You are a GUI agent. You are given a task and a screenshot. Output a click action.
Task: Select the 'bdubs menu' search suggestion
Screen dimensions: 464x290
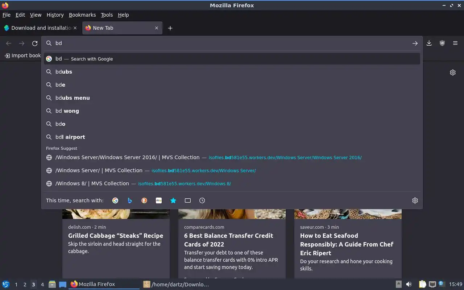pos(232,98)
